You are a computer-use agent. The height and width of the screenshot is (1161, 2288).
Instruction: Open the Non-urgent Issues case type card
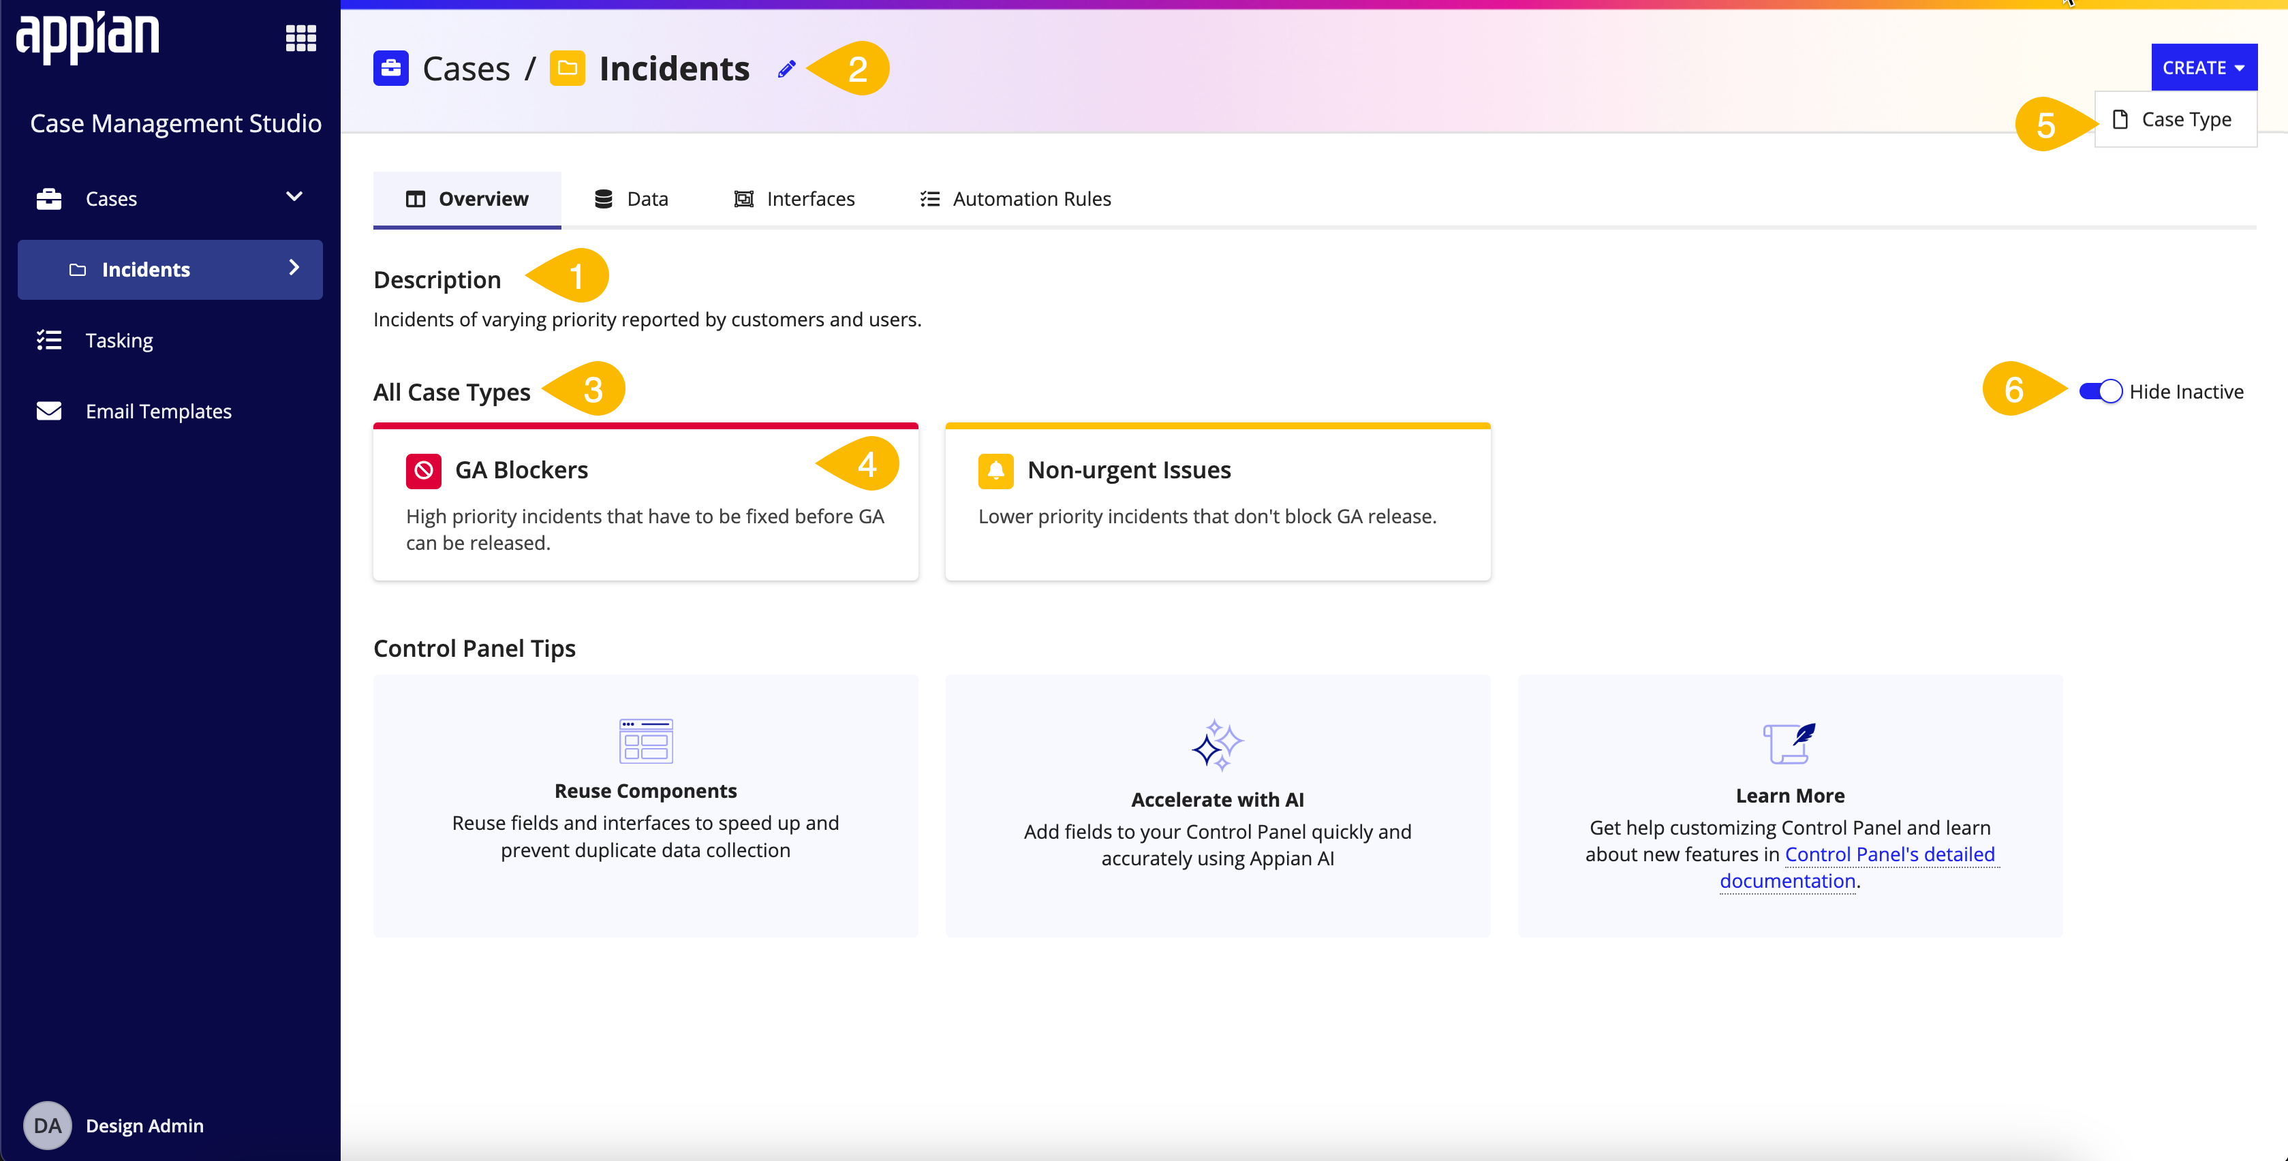coord(1218,502)
